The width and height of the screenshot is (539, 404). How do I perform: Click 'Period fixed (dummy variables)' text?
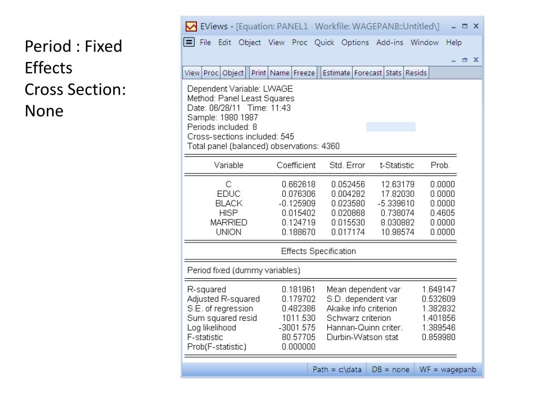[x=244, y=270]
